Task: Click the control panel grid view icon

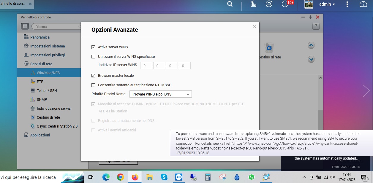Action: coord(25,26)
